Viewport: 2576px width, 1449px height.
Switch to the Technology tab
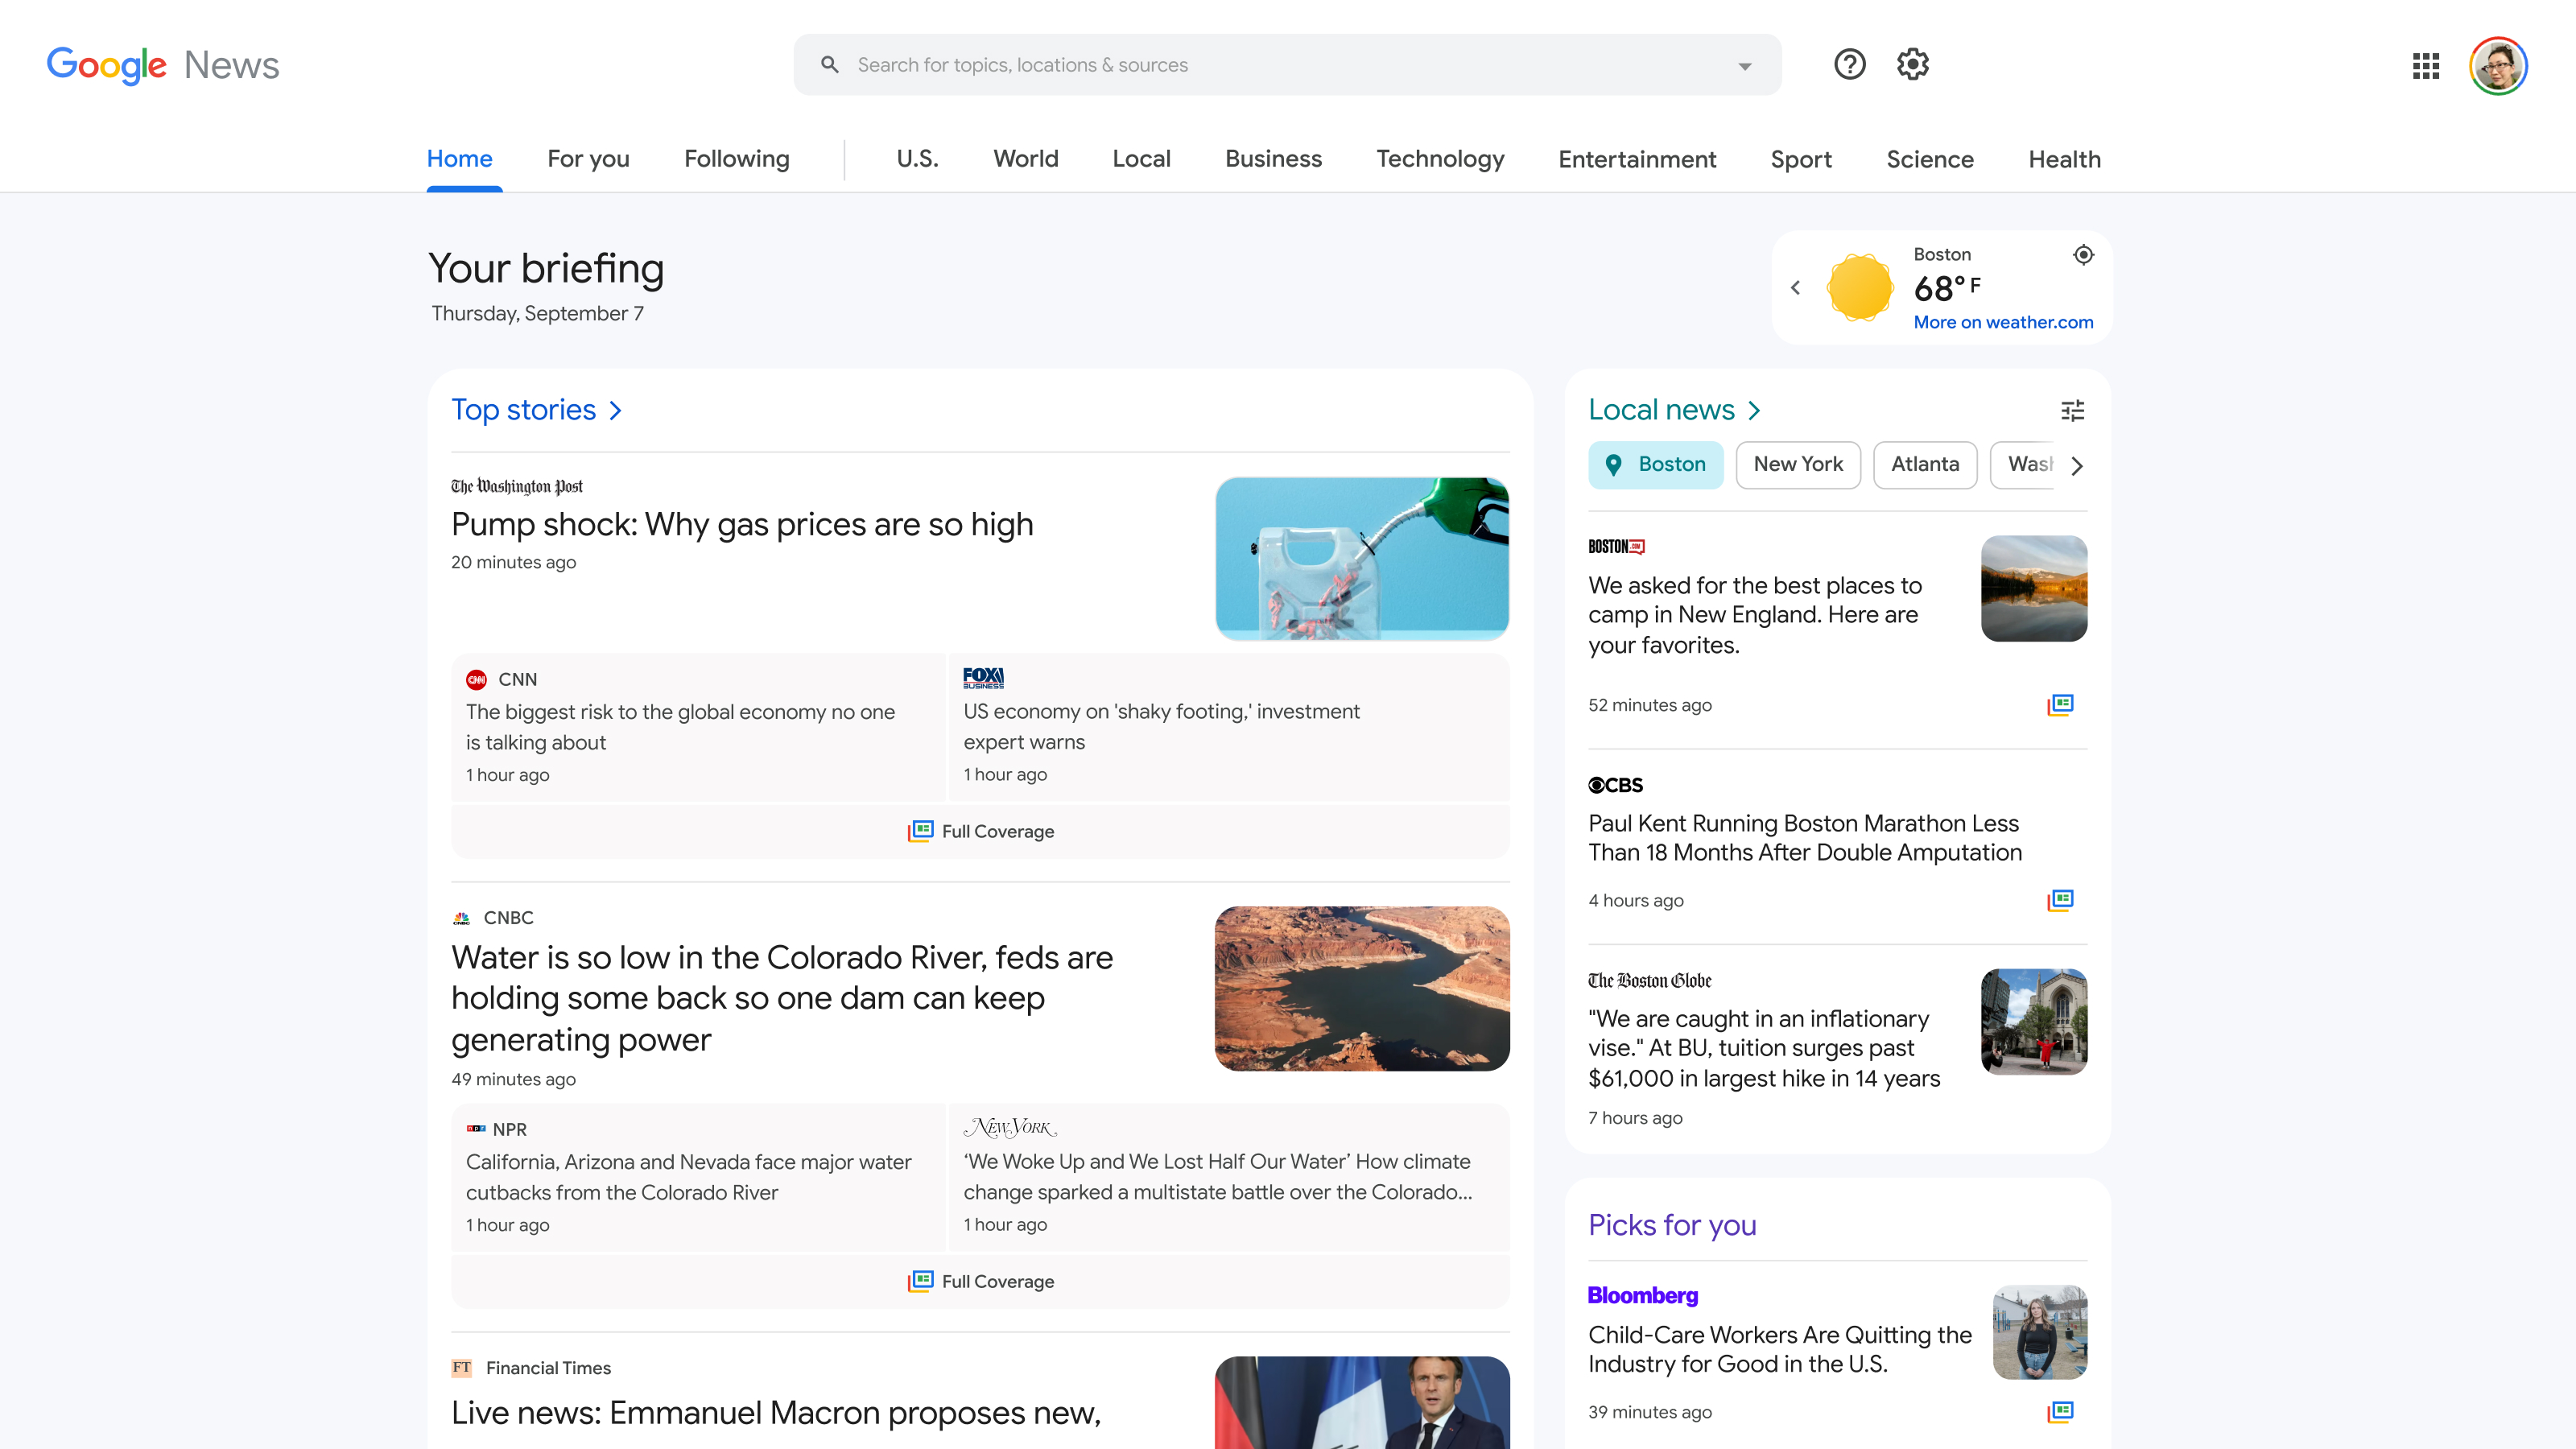[x=1440, y=158]
